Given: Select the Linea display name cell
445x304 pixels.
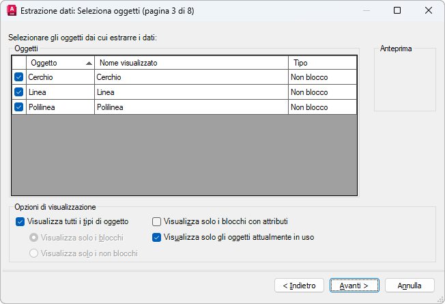Looking at the screenshot, I should point(191,92).
